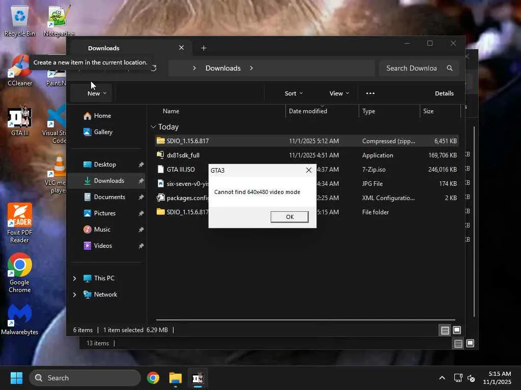Open the See more ellipsis menu
Viewport: 521px width, 390px height.
click(x=370, y=93)
